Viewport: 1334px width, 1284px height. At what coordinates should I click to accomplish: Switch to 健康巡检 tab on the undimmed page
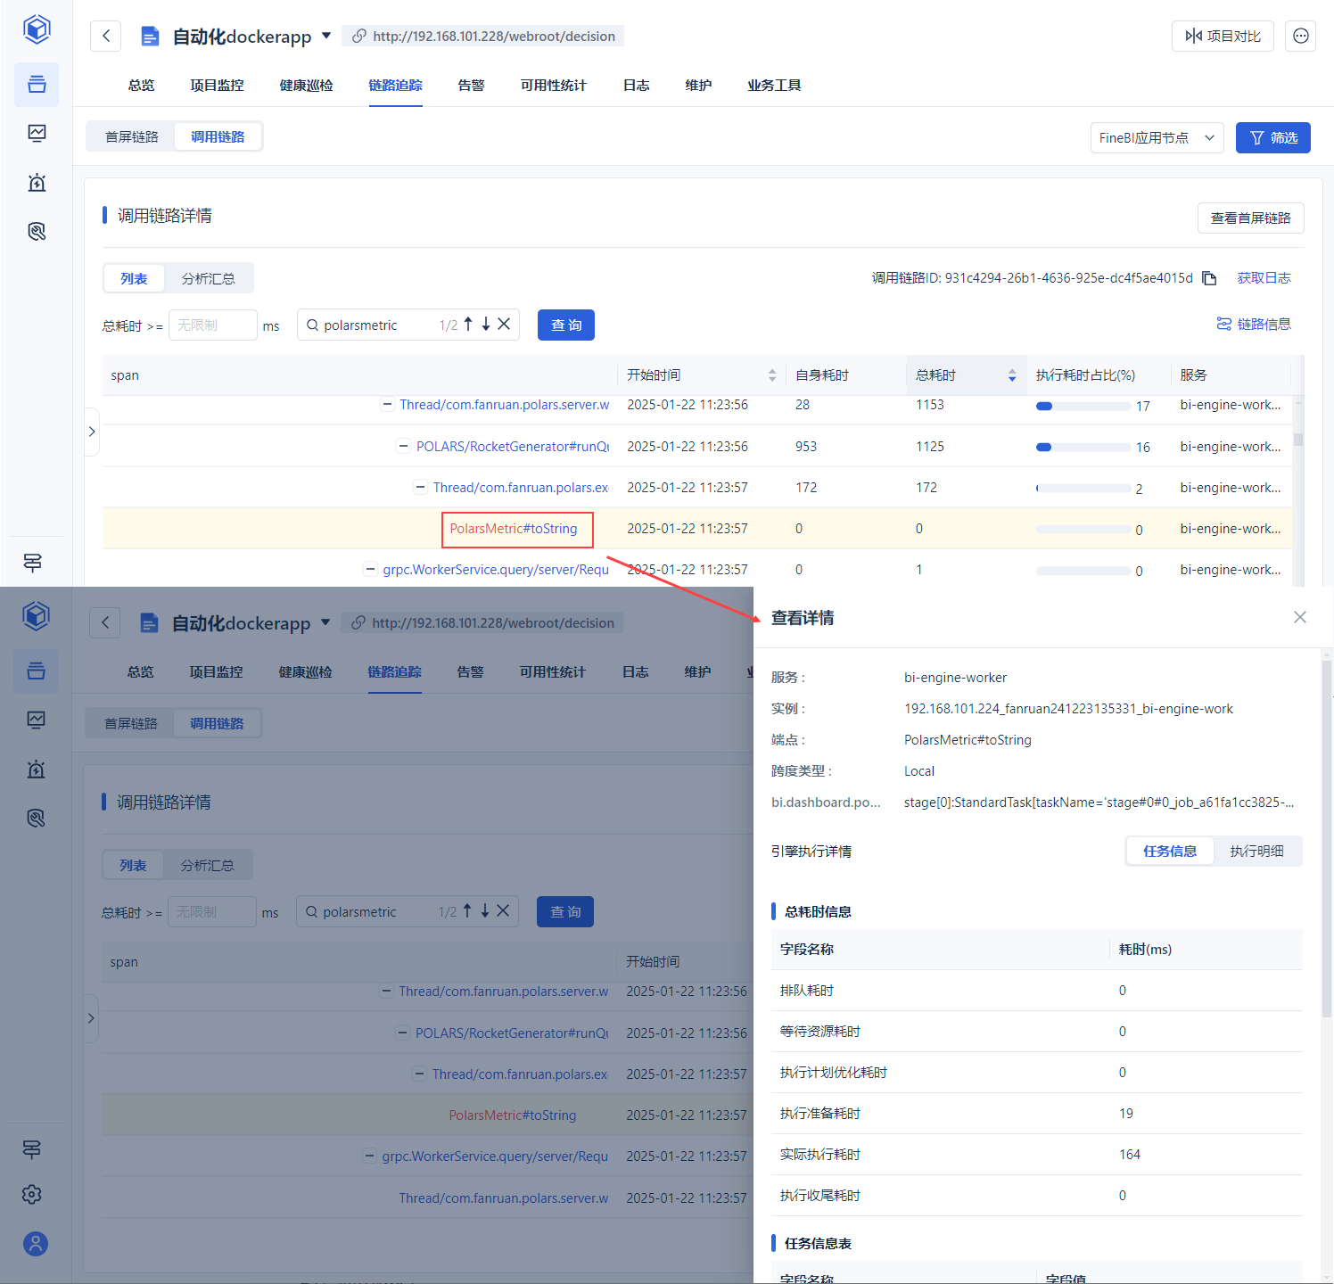(x=306, y=86)
